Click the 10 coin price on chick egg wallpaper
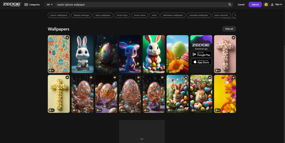The height and width of the screenshot is (143, 285). pos(99,110)
